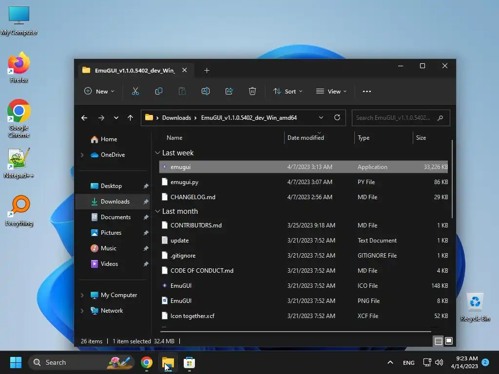Screen dimensions: 499x374
Task: Go up one folder level
Action: (130, 118)
